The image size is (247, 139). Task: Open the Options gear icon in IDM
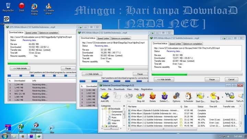point(176,97)
